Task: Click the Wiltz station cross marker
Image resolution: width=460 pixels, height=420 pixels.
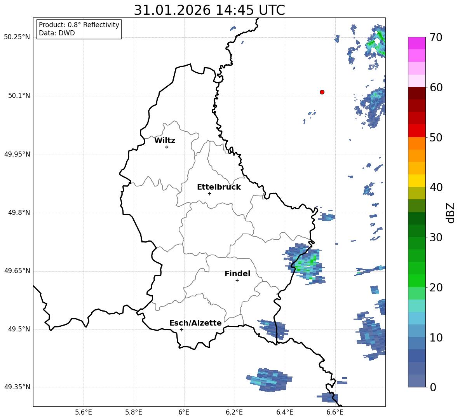Action: [x=167, y=147]
